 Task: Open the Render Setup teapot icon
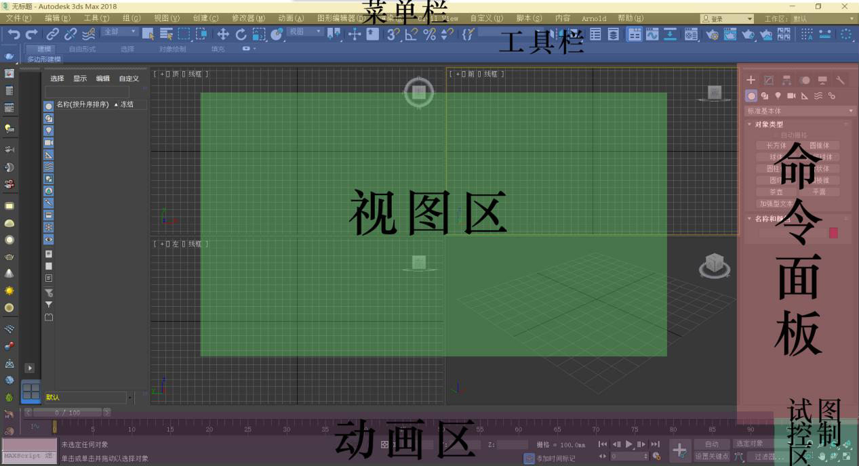click(x=712, y=34)
